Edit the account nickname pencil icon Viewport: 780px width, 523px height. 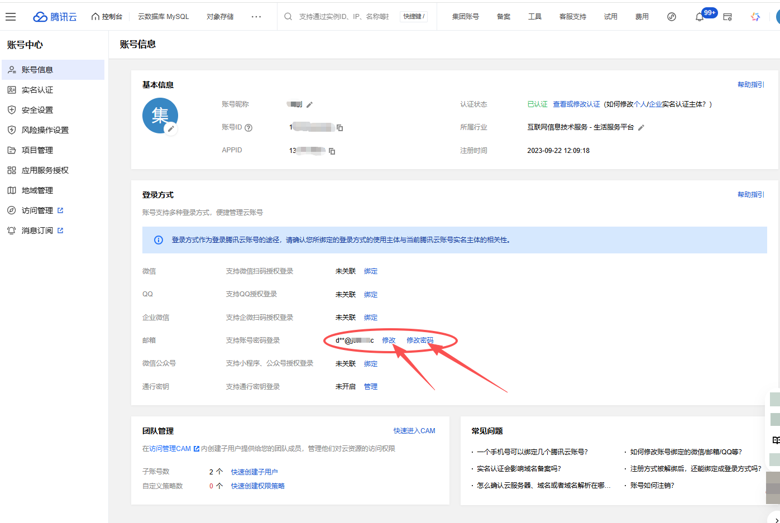point(309,104)
